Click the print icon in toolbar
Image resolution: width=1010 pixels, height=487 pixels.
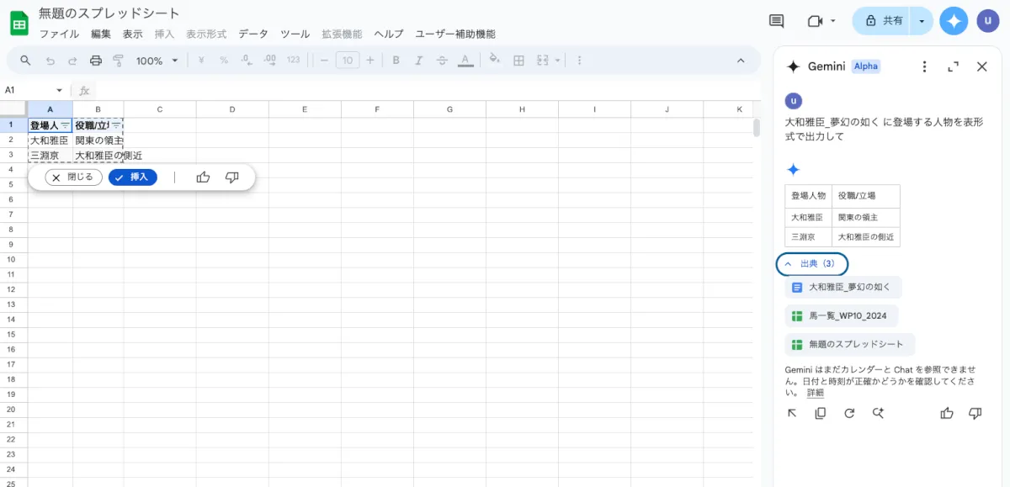96,61
